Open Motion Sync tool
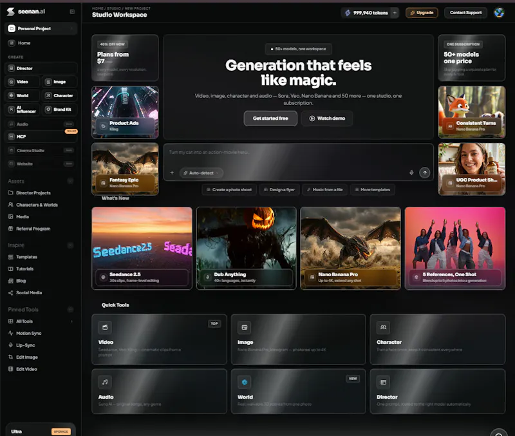Viewport: 515px width, 436px height. click(25, 333)
